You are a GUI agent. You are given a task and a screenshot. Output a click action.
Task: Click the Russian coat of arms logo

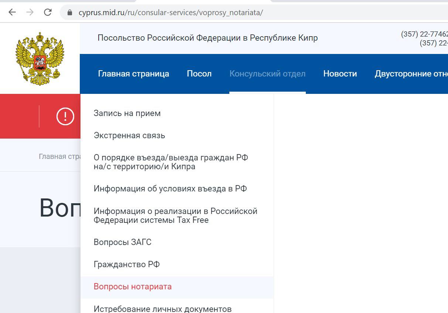[40, 58]
